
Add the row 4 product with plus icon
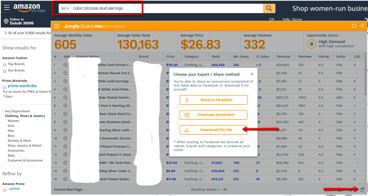click(x=65, y=89)
